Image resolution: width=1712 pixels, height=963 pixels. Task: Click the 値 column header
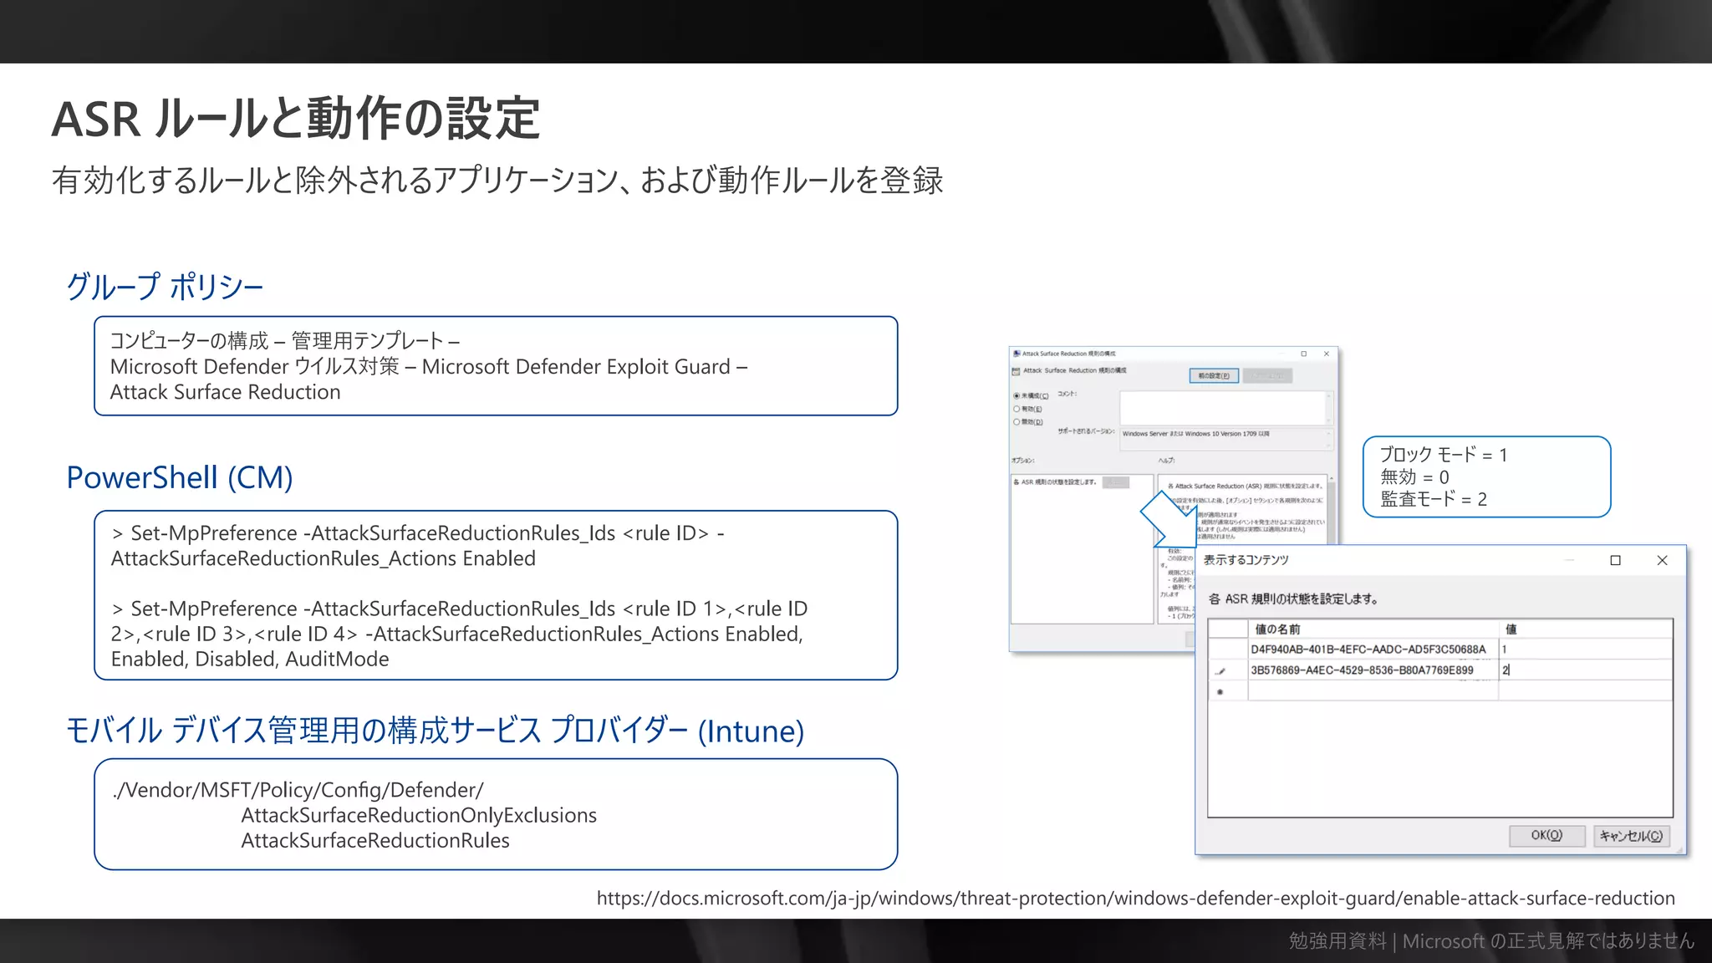[x=1585, y=629]
